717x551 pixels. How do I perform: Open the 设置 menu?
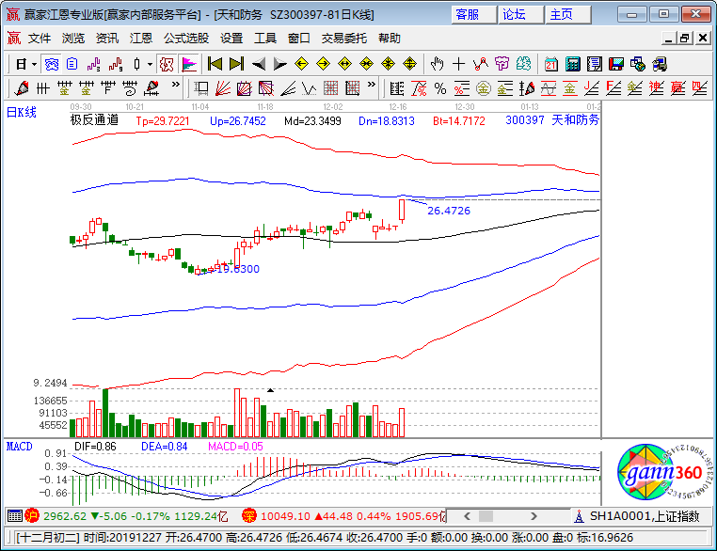click(231, 39)
